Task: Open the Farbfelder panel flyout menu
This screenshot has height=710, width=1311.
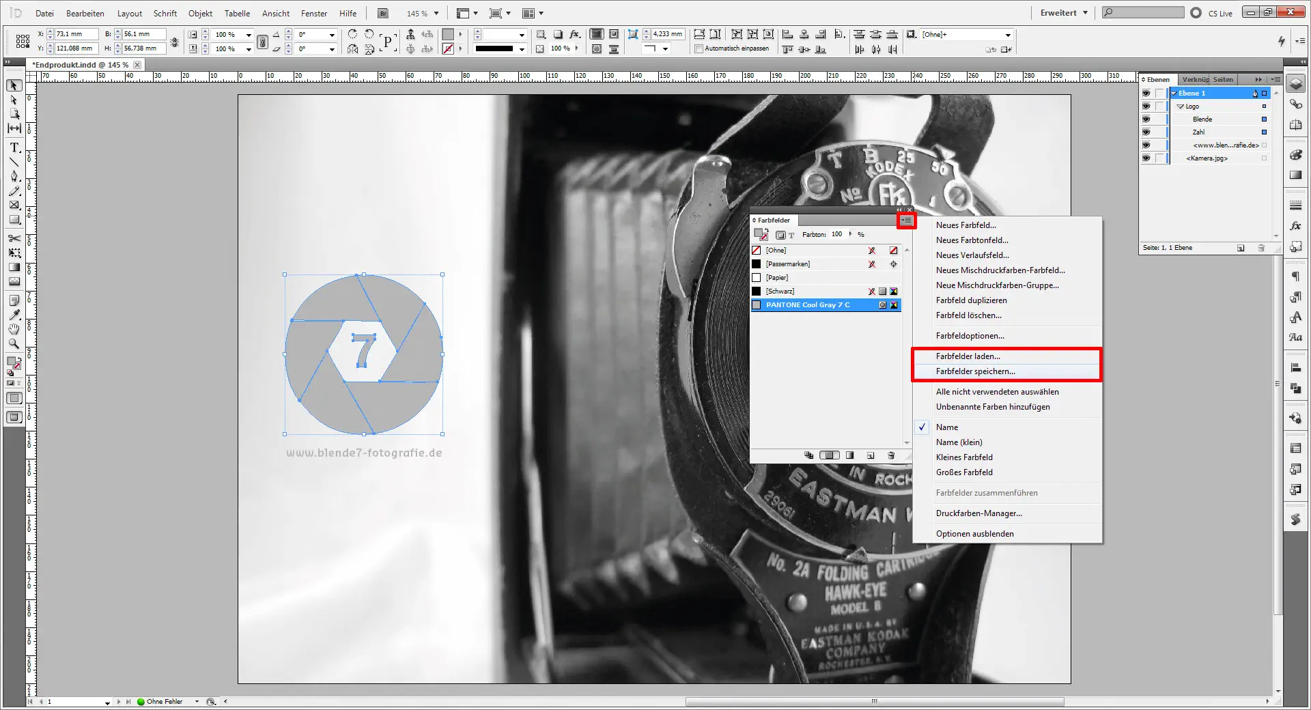Action: (x=907, y=221)
